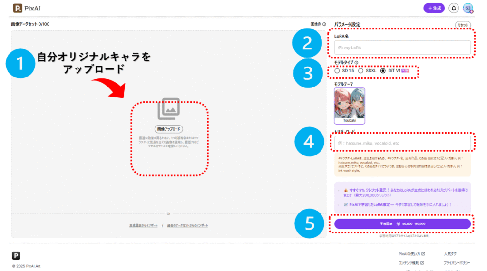The height and width of the screenshot is (271, 487).
Task: Select the SD 1.5 model type
Action: click(337, 71)
